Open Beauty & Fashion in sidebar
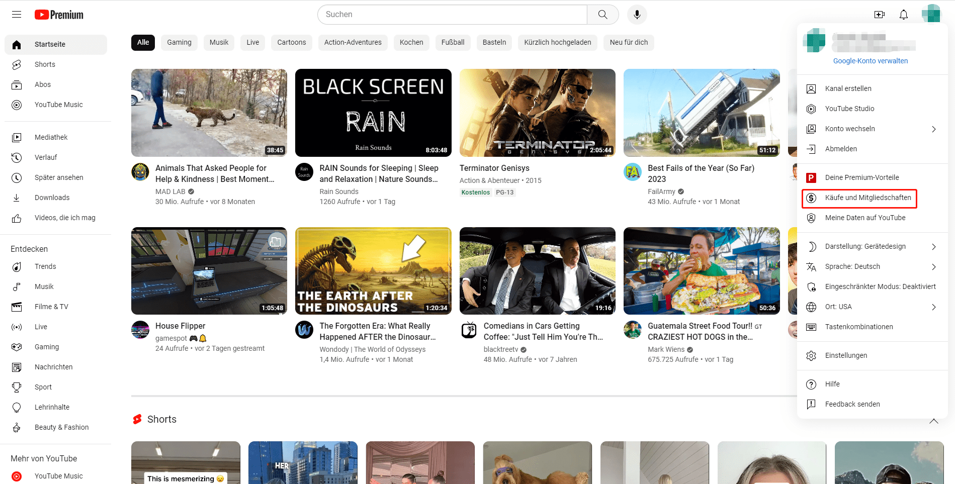This screenshot has height=484, width=955. pyautogui.click(x=56, y=427)
